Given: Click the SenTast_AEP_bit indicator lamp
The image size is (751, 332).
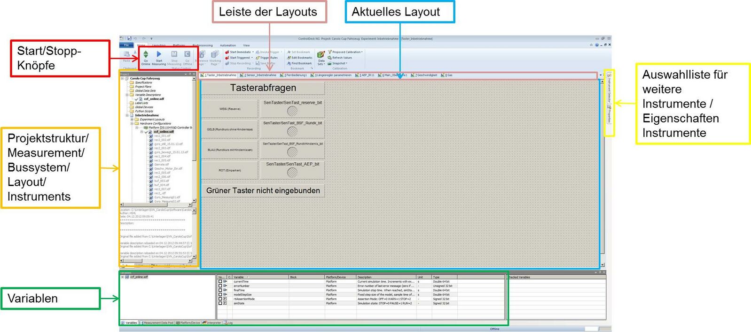Looking at the screenshot, I should (292, 172).
